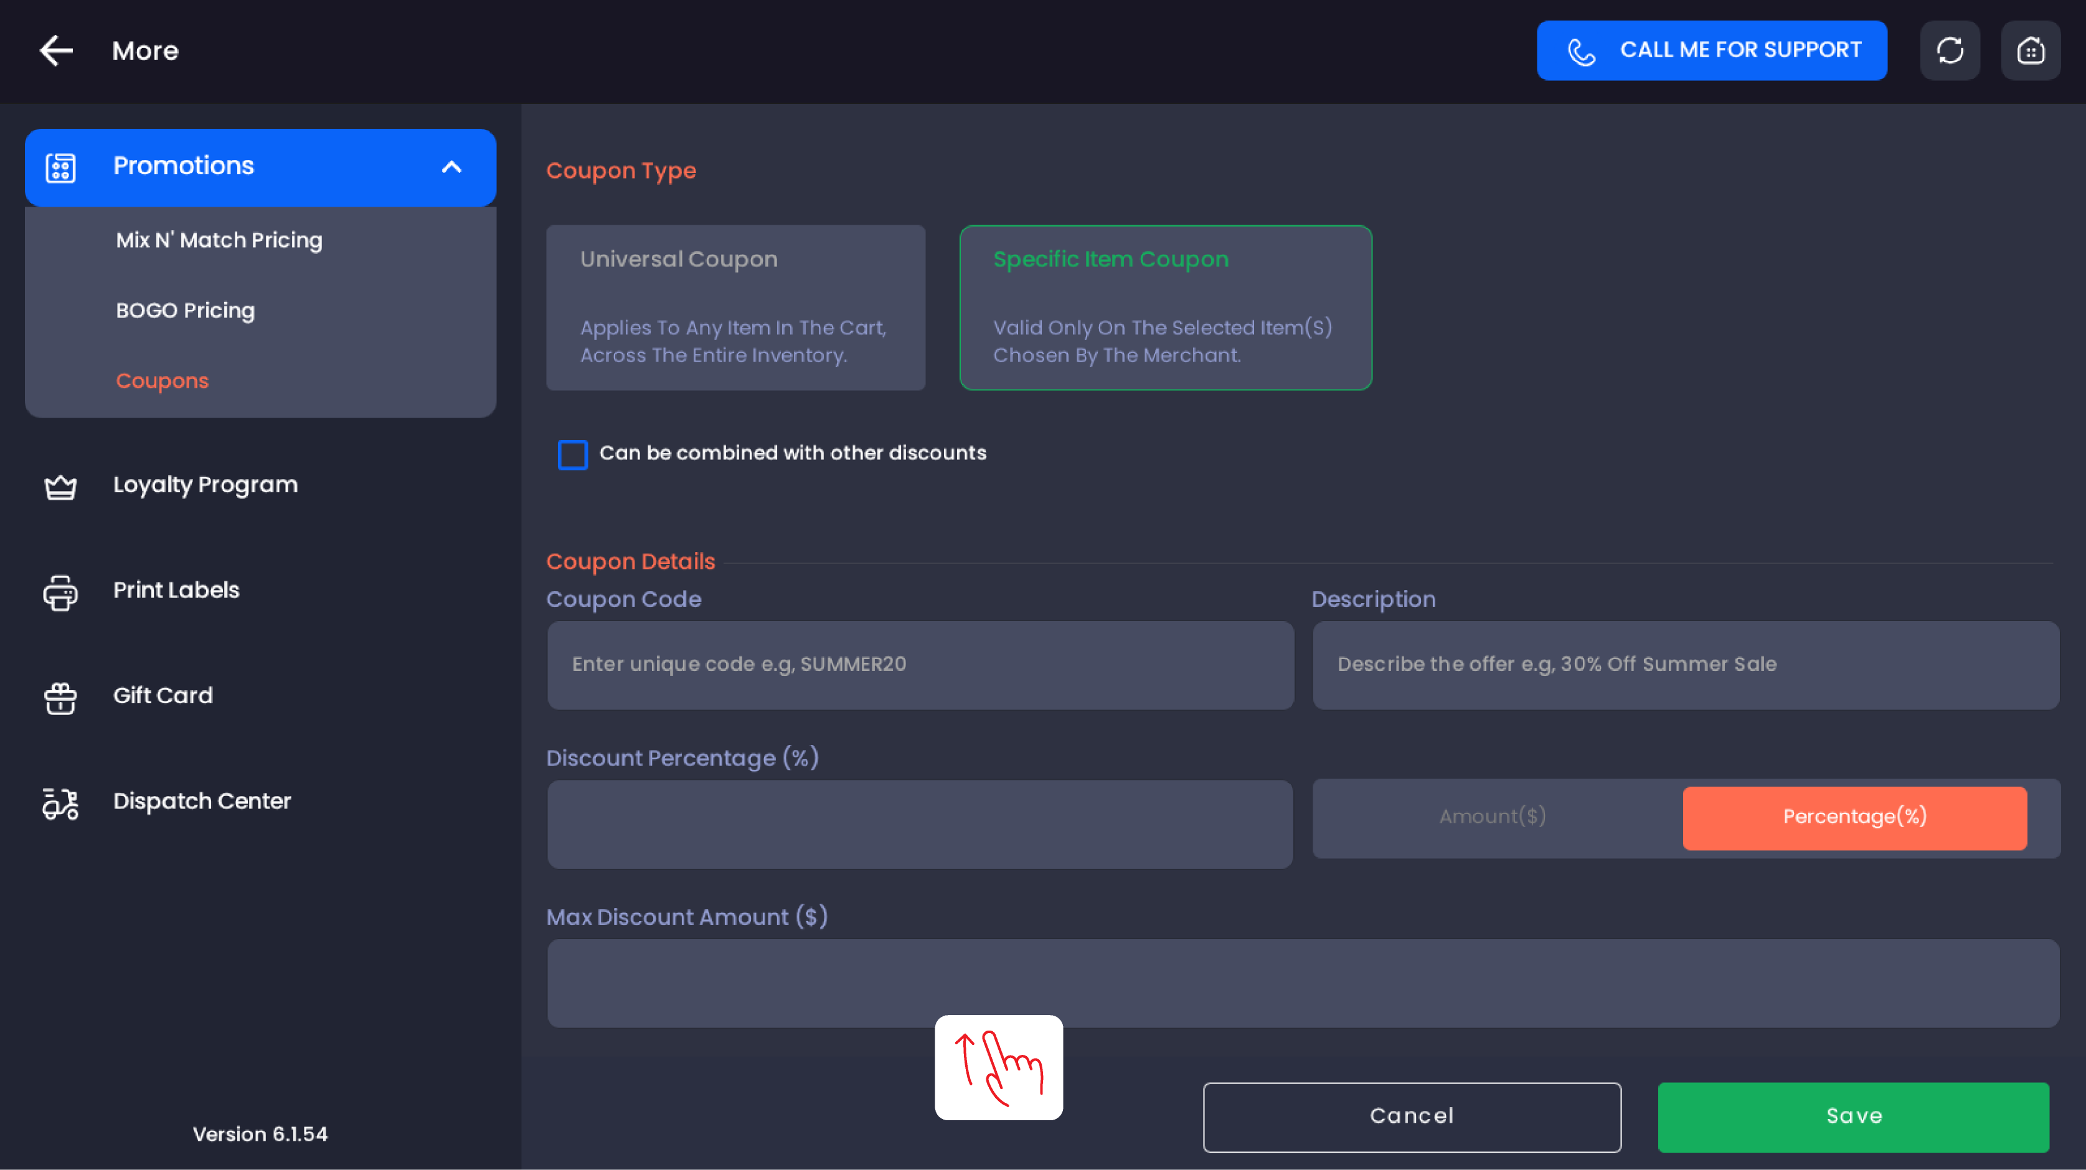Click the refresh sync icon

coord(1950,50)
